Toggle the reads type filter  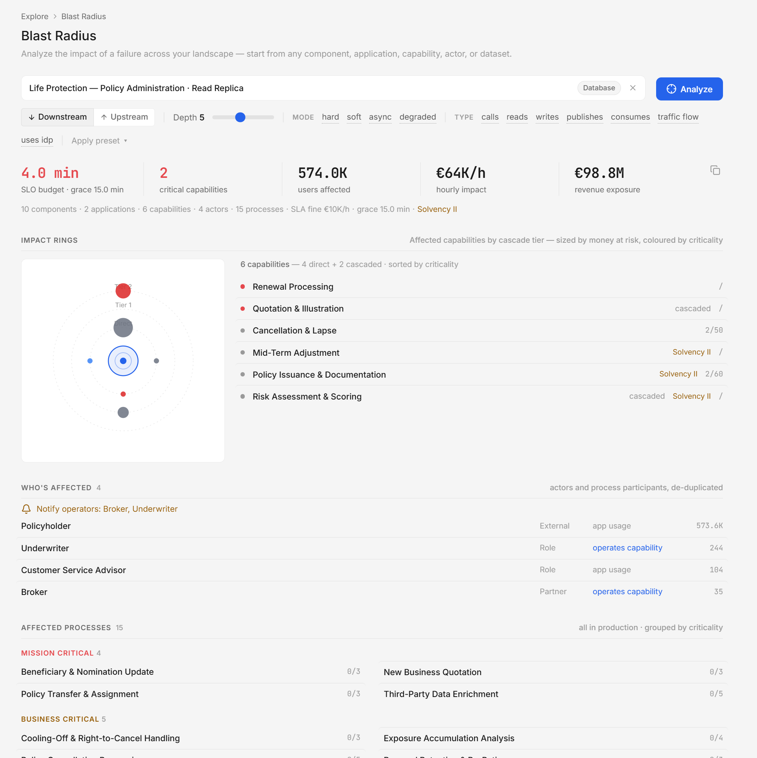click(517, 117)
